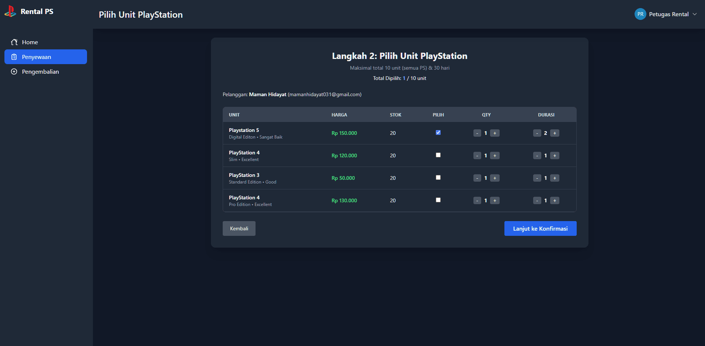Decrease duration for PlayStation 4 Slim
705x346 pixels.
(x=537, y=155)
